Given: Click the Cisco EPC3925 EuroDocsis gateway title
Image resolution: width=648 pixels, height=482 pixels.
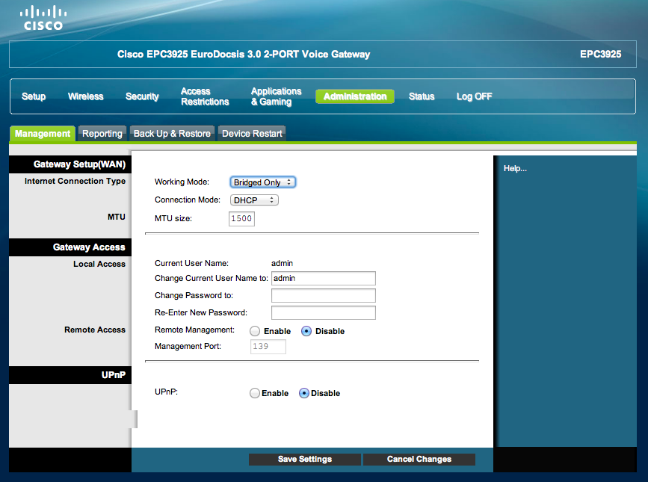Looking at the screenshot, I should [244, 54].
